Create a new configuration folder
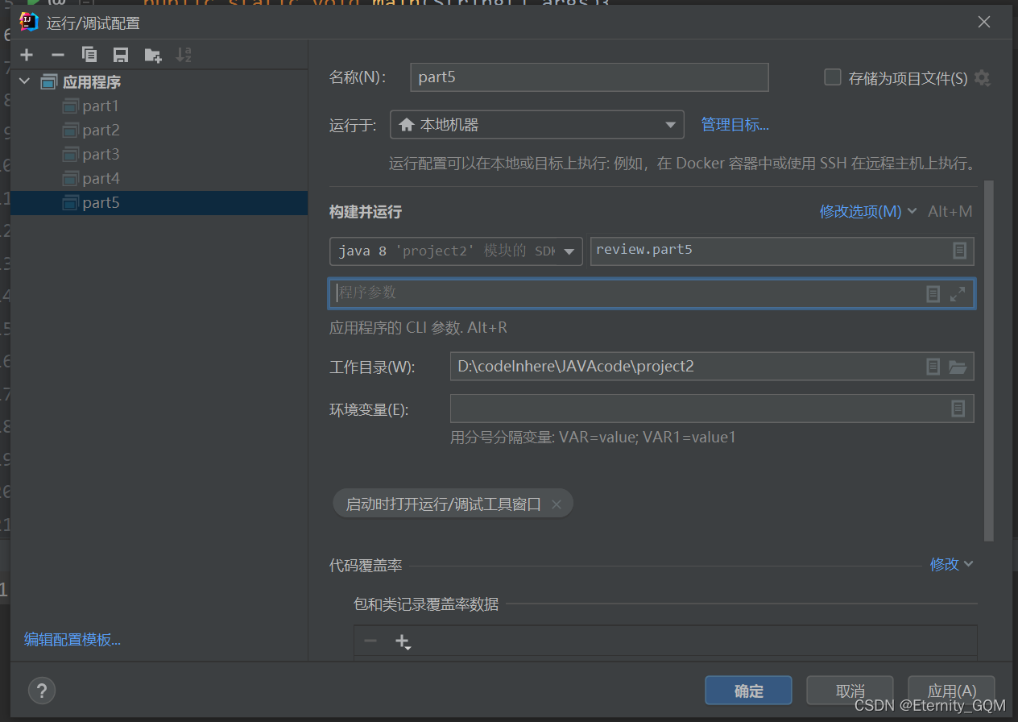The image size is (1018, 722). pyautogui.click(x=153, y=55)
